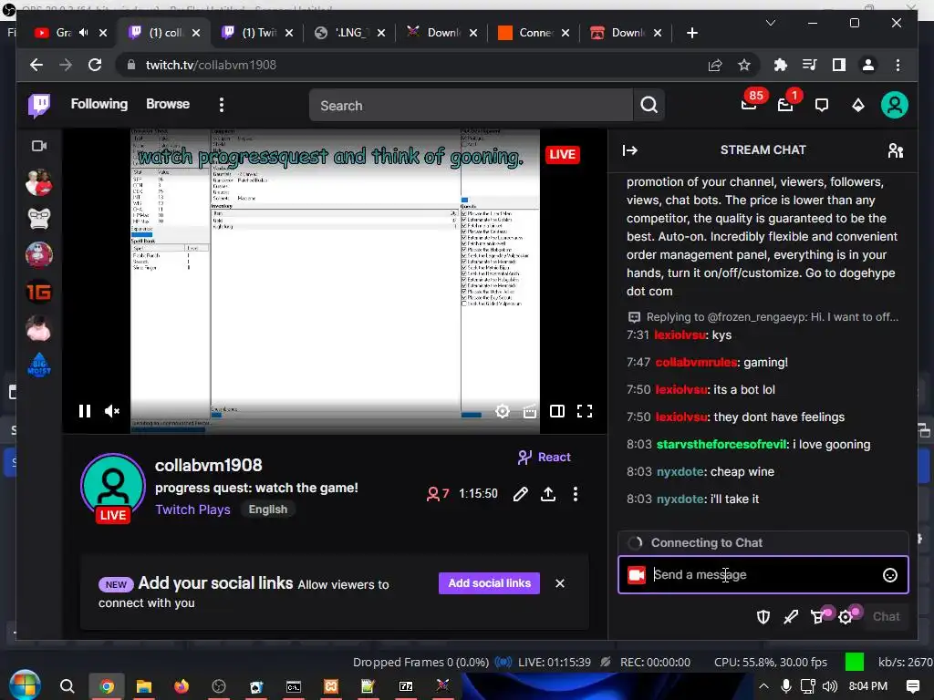Open Following page
934x700 pixels.
99,104
